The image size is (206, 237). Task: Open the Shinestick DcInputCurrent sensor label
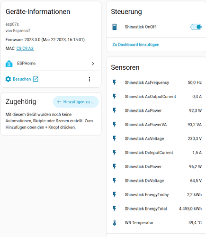tap(149, 153)
